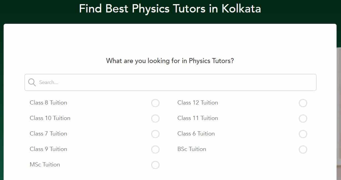The width and height of the screenshot is (341, 180).
Task: Click the BSc Tuition label text
Action: click(192, 149)
